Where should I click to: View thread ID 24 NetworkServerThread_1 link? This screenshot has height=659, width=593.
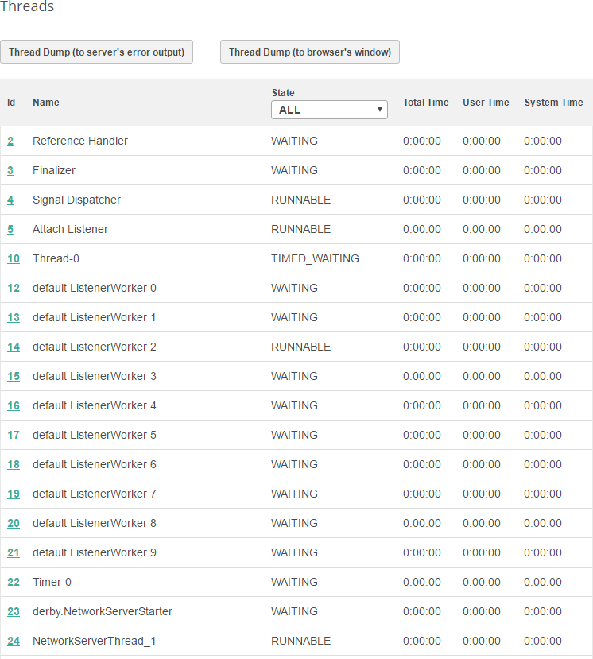click(x=14, y=642)
